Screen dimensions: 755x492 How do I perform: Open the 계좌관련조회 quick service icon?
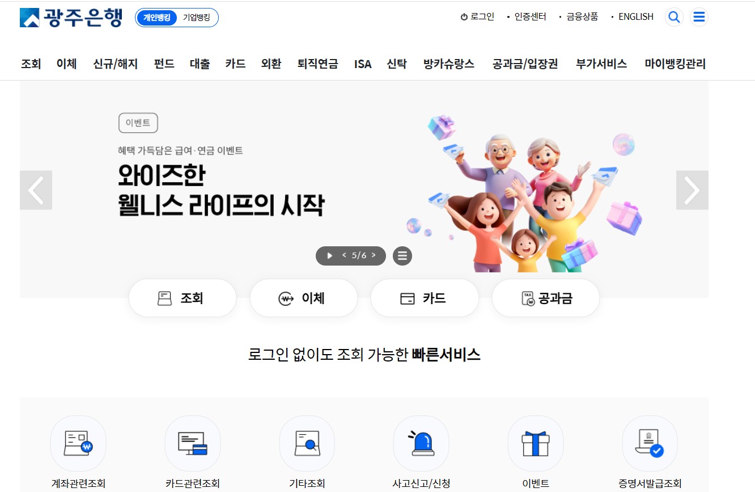pyautogui.click(x=78, y=444)
